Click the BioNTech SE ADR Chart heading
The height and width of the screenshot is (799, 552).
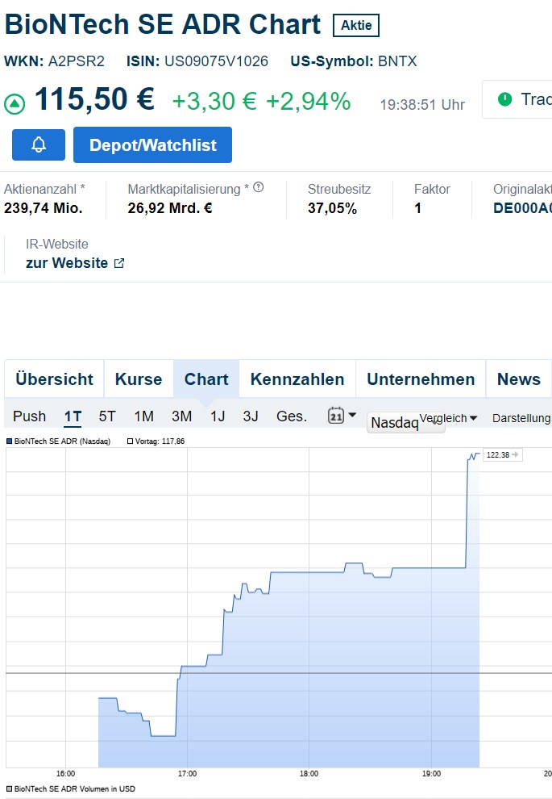pos(163,24)
